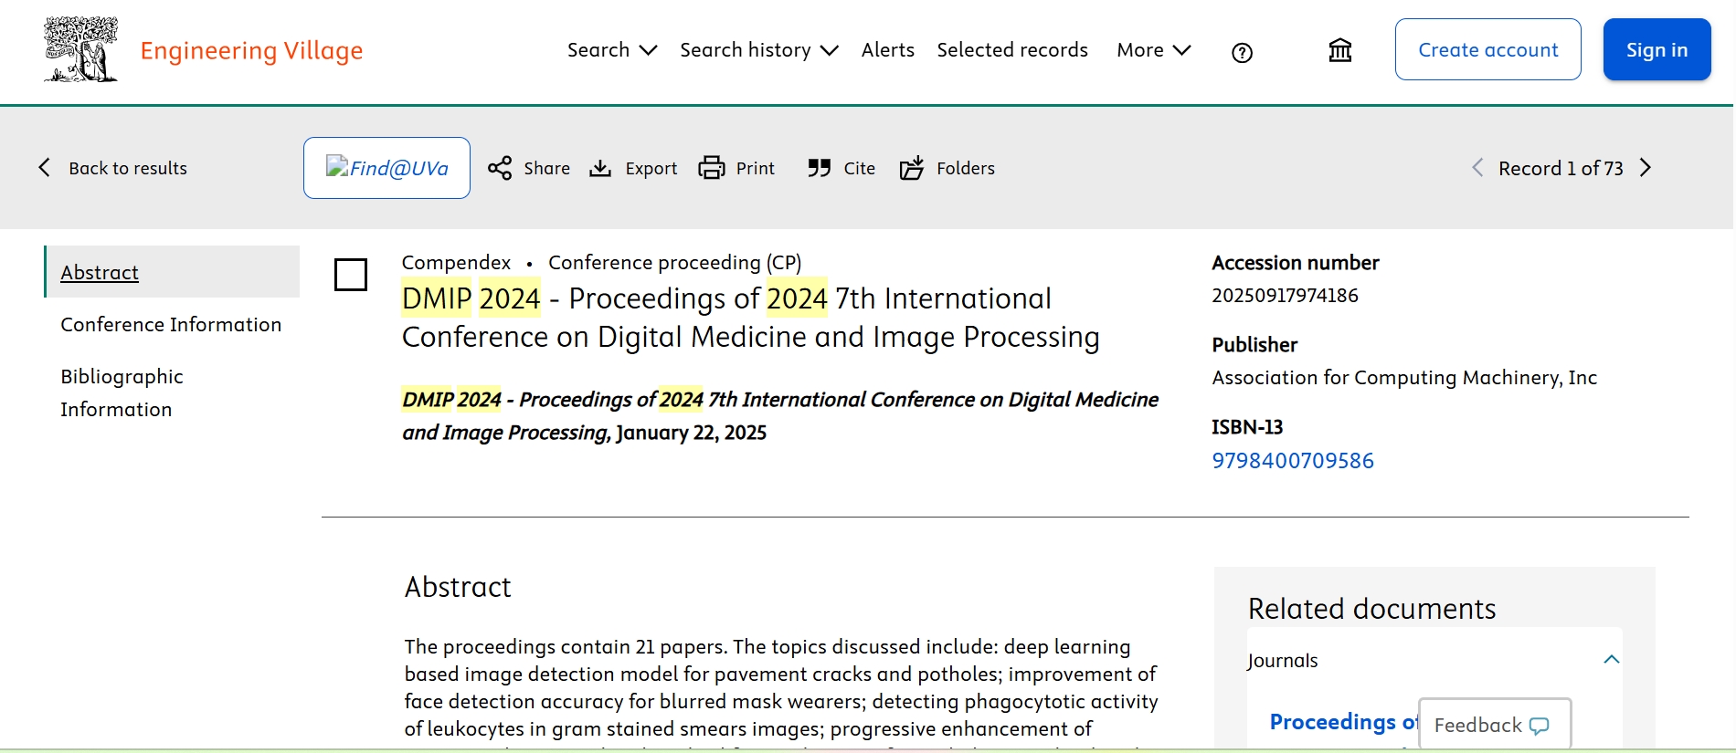Open Alerts in the top navigation
Screen dimensions: 1736x753
tap(887, 50)
